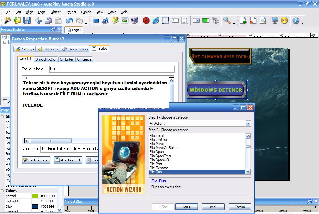Click the Paste clipboard icon

pos(58,21)
